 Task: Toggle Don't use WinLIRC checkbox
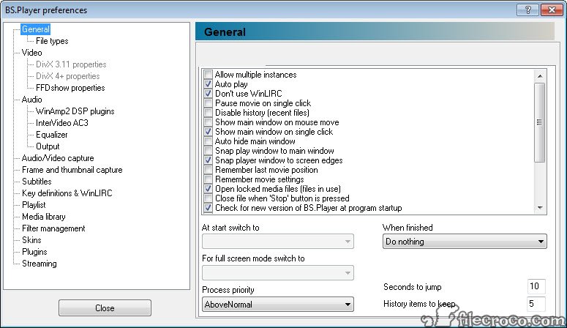[208, 94]
